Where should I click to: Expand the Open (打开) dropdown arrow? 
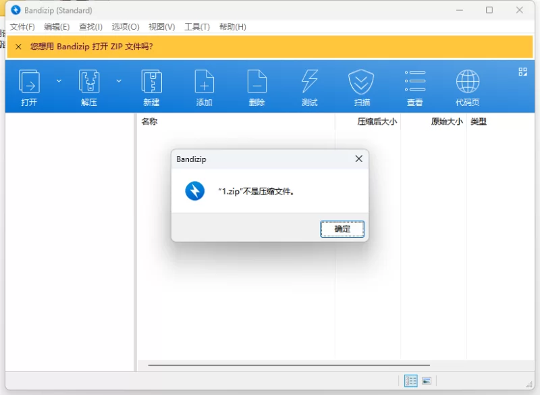[x=59, y=81]
